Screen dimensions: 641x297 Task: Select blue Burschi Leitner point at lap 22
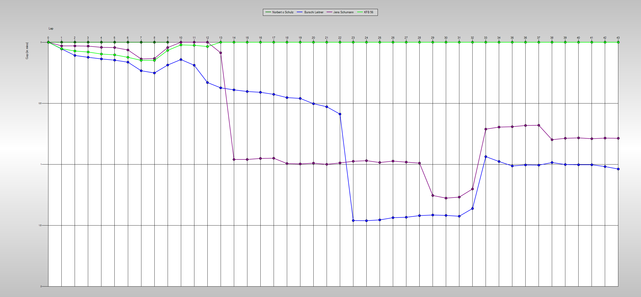click(340, 114)
